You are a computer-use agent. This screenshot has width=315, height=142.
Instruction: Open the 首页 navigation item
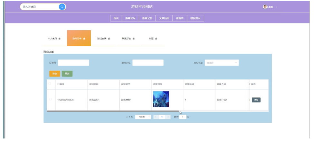[x=116, y=18]
